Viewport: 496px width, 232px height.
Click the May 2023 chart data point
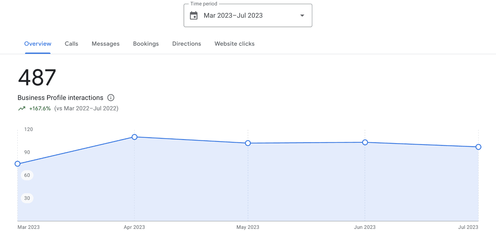click(248, 143)
